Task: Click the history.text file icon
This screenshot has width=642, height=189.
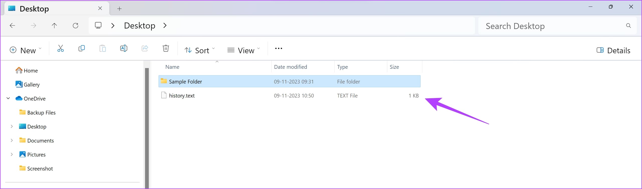Action: click(x=164, y=95)
